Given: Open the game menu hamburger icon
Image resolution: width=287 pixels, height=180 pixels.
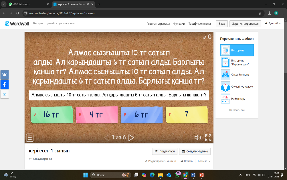Looking at the screenshot, I should click(x=30, y=138).
